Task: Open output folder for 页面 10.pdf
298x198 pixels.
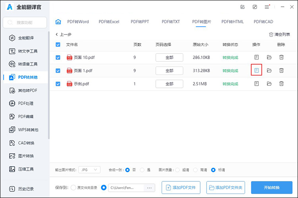Action: (x=269, y=57)
